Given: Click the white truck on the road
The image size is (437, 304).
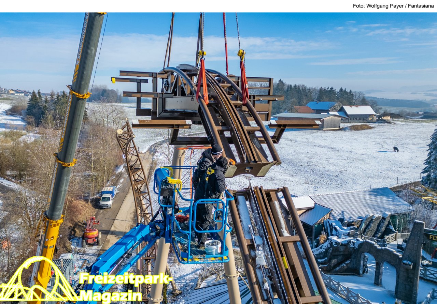Looking at the screenshot, I should 106,200.
